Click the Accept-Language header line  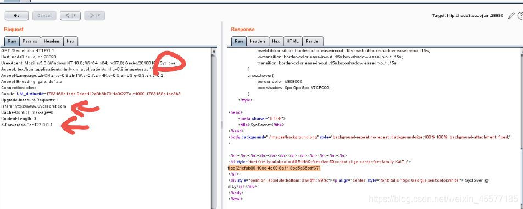tap(82, 76)
